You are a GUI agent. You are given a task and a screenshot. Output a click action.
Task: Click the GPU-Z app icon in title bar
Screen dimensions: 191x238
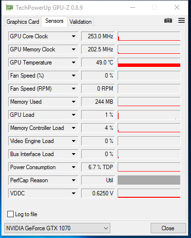coord(9,7)
